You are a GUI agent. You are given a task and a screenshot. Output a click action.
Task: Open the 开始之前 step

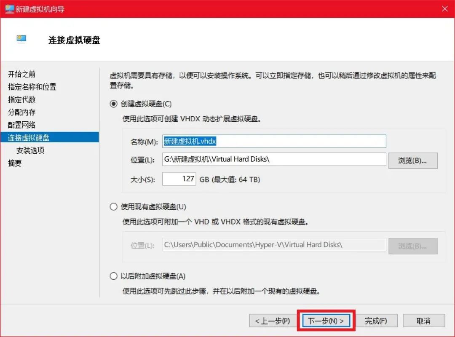[21, 75]
